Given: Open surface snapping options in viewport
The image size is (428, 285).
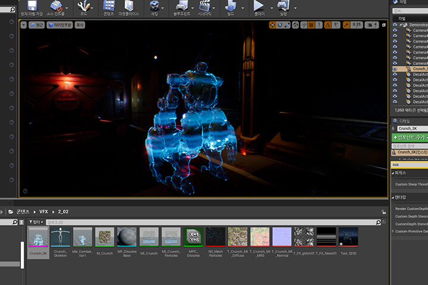Looking at the screenshot, I should coord(304,25).
